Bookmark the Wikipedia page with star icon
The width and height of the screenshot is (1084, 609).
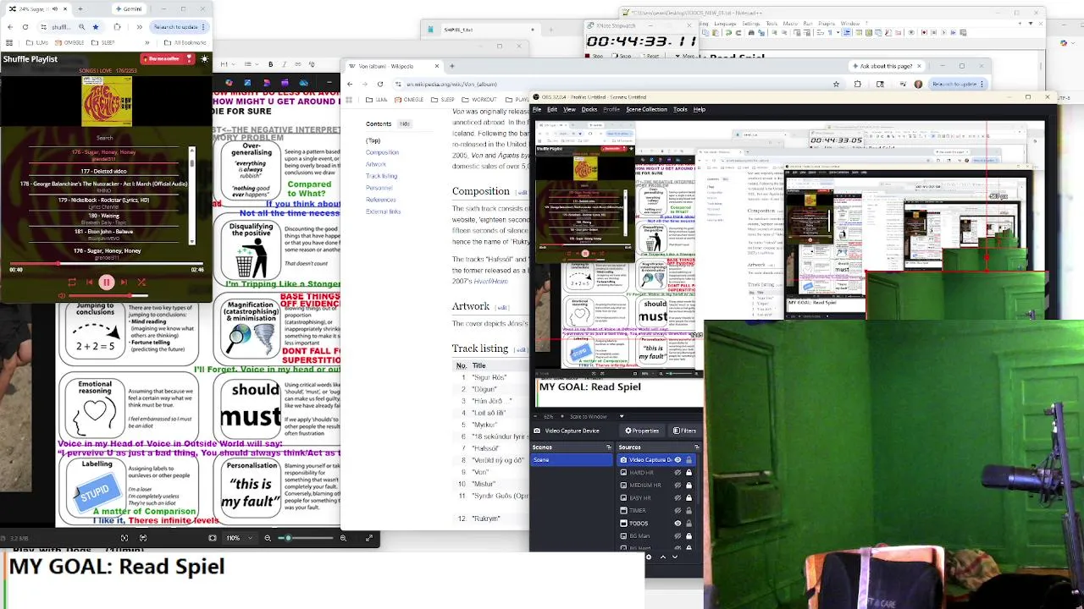pos(836,84)
